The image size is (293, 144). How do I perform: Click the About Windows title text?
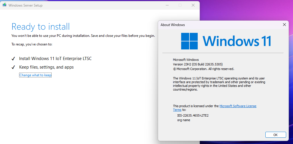click(x=173, y=25)
